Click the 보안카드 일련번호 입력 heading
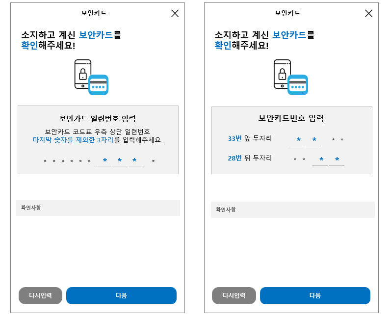Screen dimensions: 390x318 98,119
